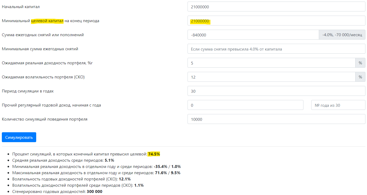Select the Минимальный целевой капитал field
Image resolution: width=367 pixels, height=195 pixels.
tap(276, 21)
